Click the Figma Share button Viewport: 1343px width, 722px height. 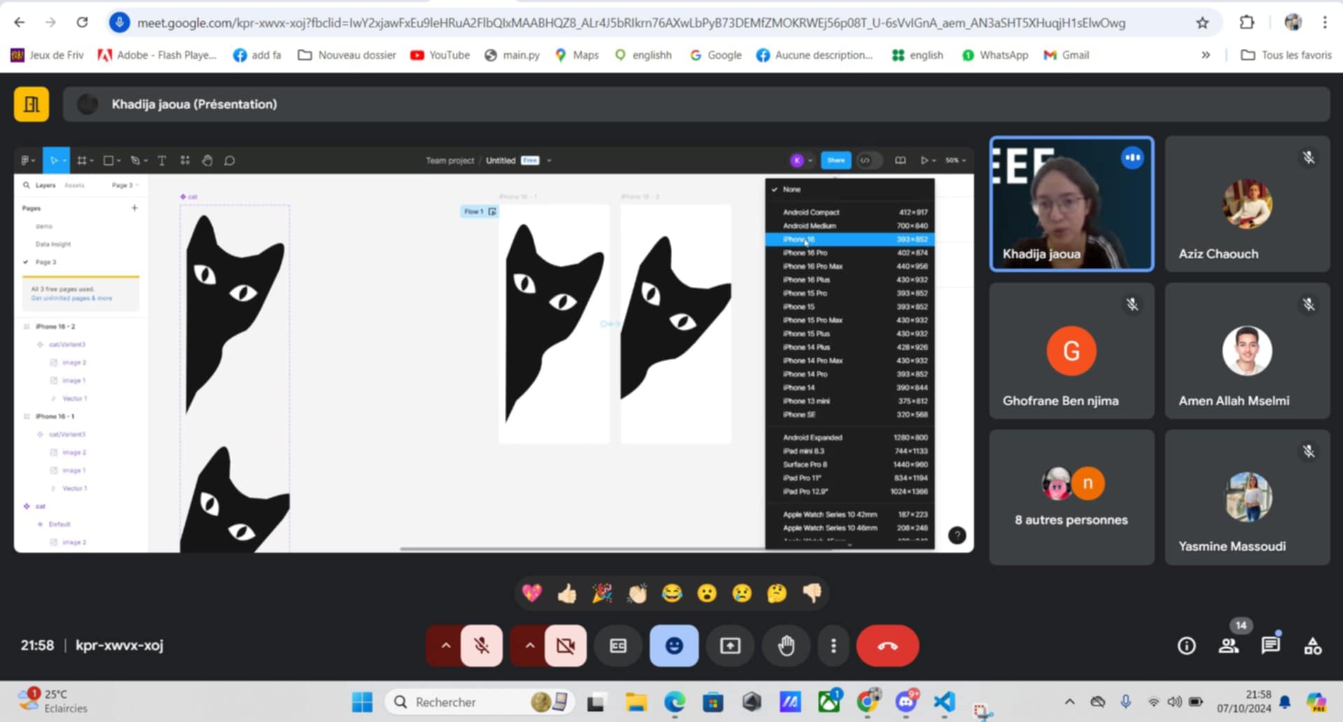point(835,160)
